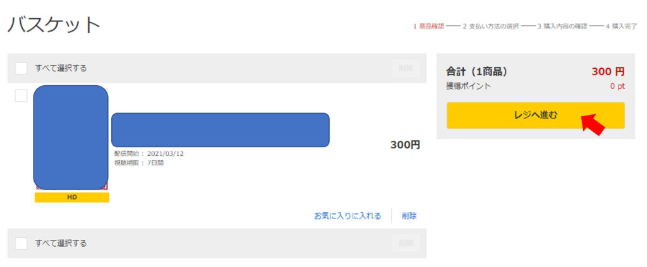Click the product title bar

click(220, 129)
